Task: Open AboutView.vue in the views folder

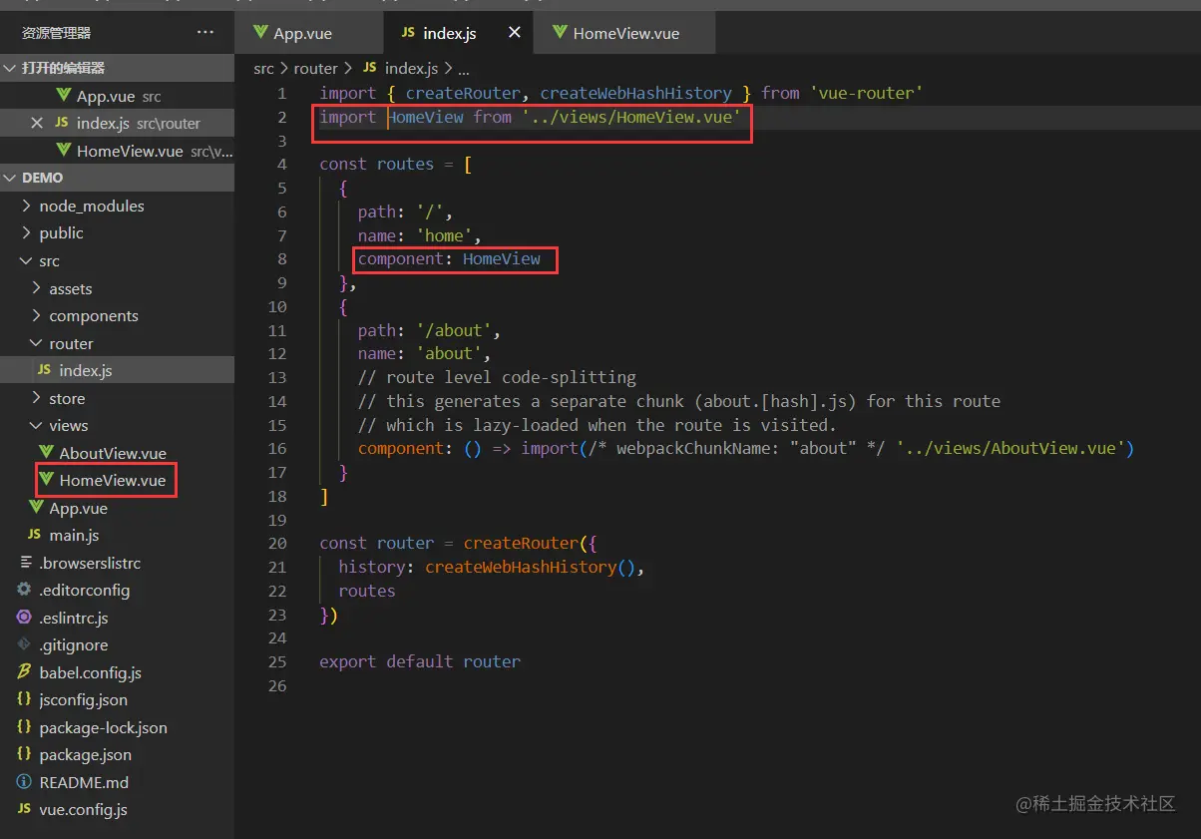Action: (x=117, y=453)
